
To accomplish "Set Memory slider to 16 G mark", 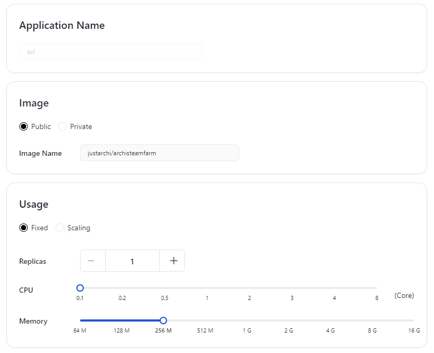I will pyautogui.click(x=414, y=320).
